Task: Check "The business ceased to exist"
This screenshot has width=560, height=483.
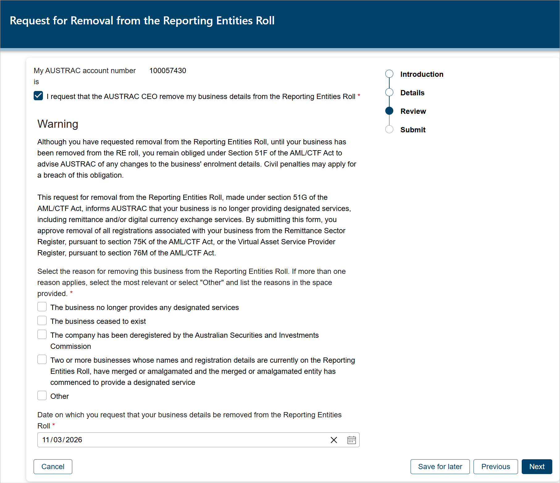Action: pyautogui.click(x=42, y=320)
